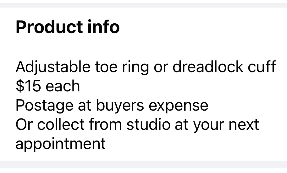
Task: Click the word "Adjustable" in the description
Action: 52,67
